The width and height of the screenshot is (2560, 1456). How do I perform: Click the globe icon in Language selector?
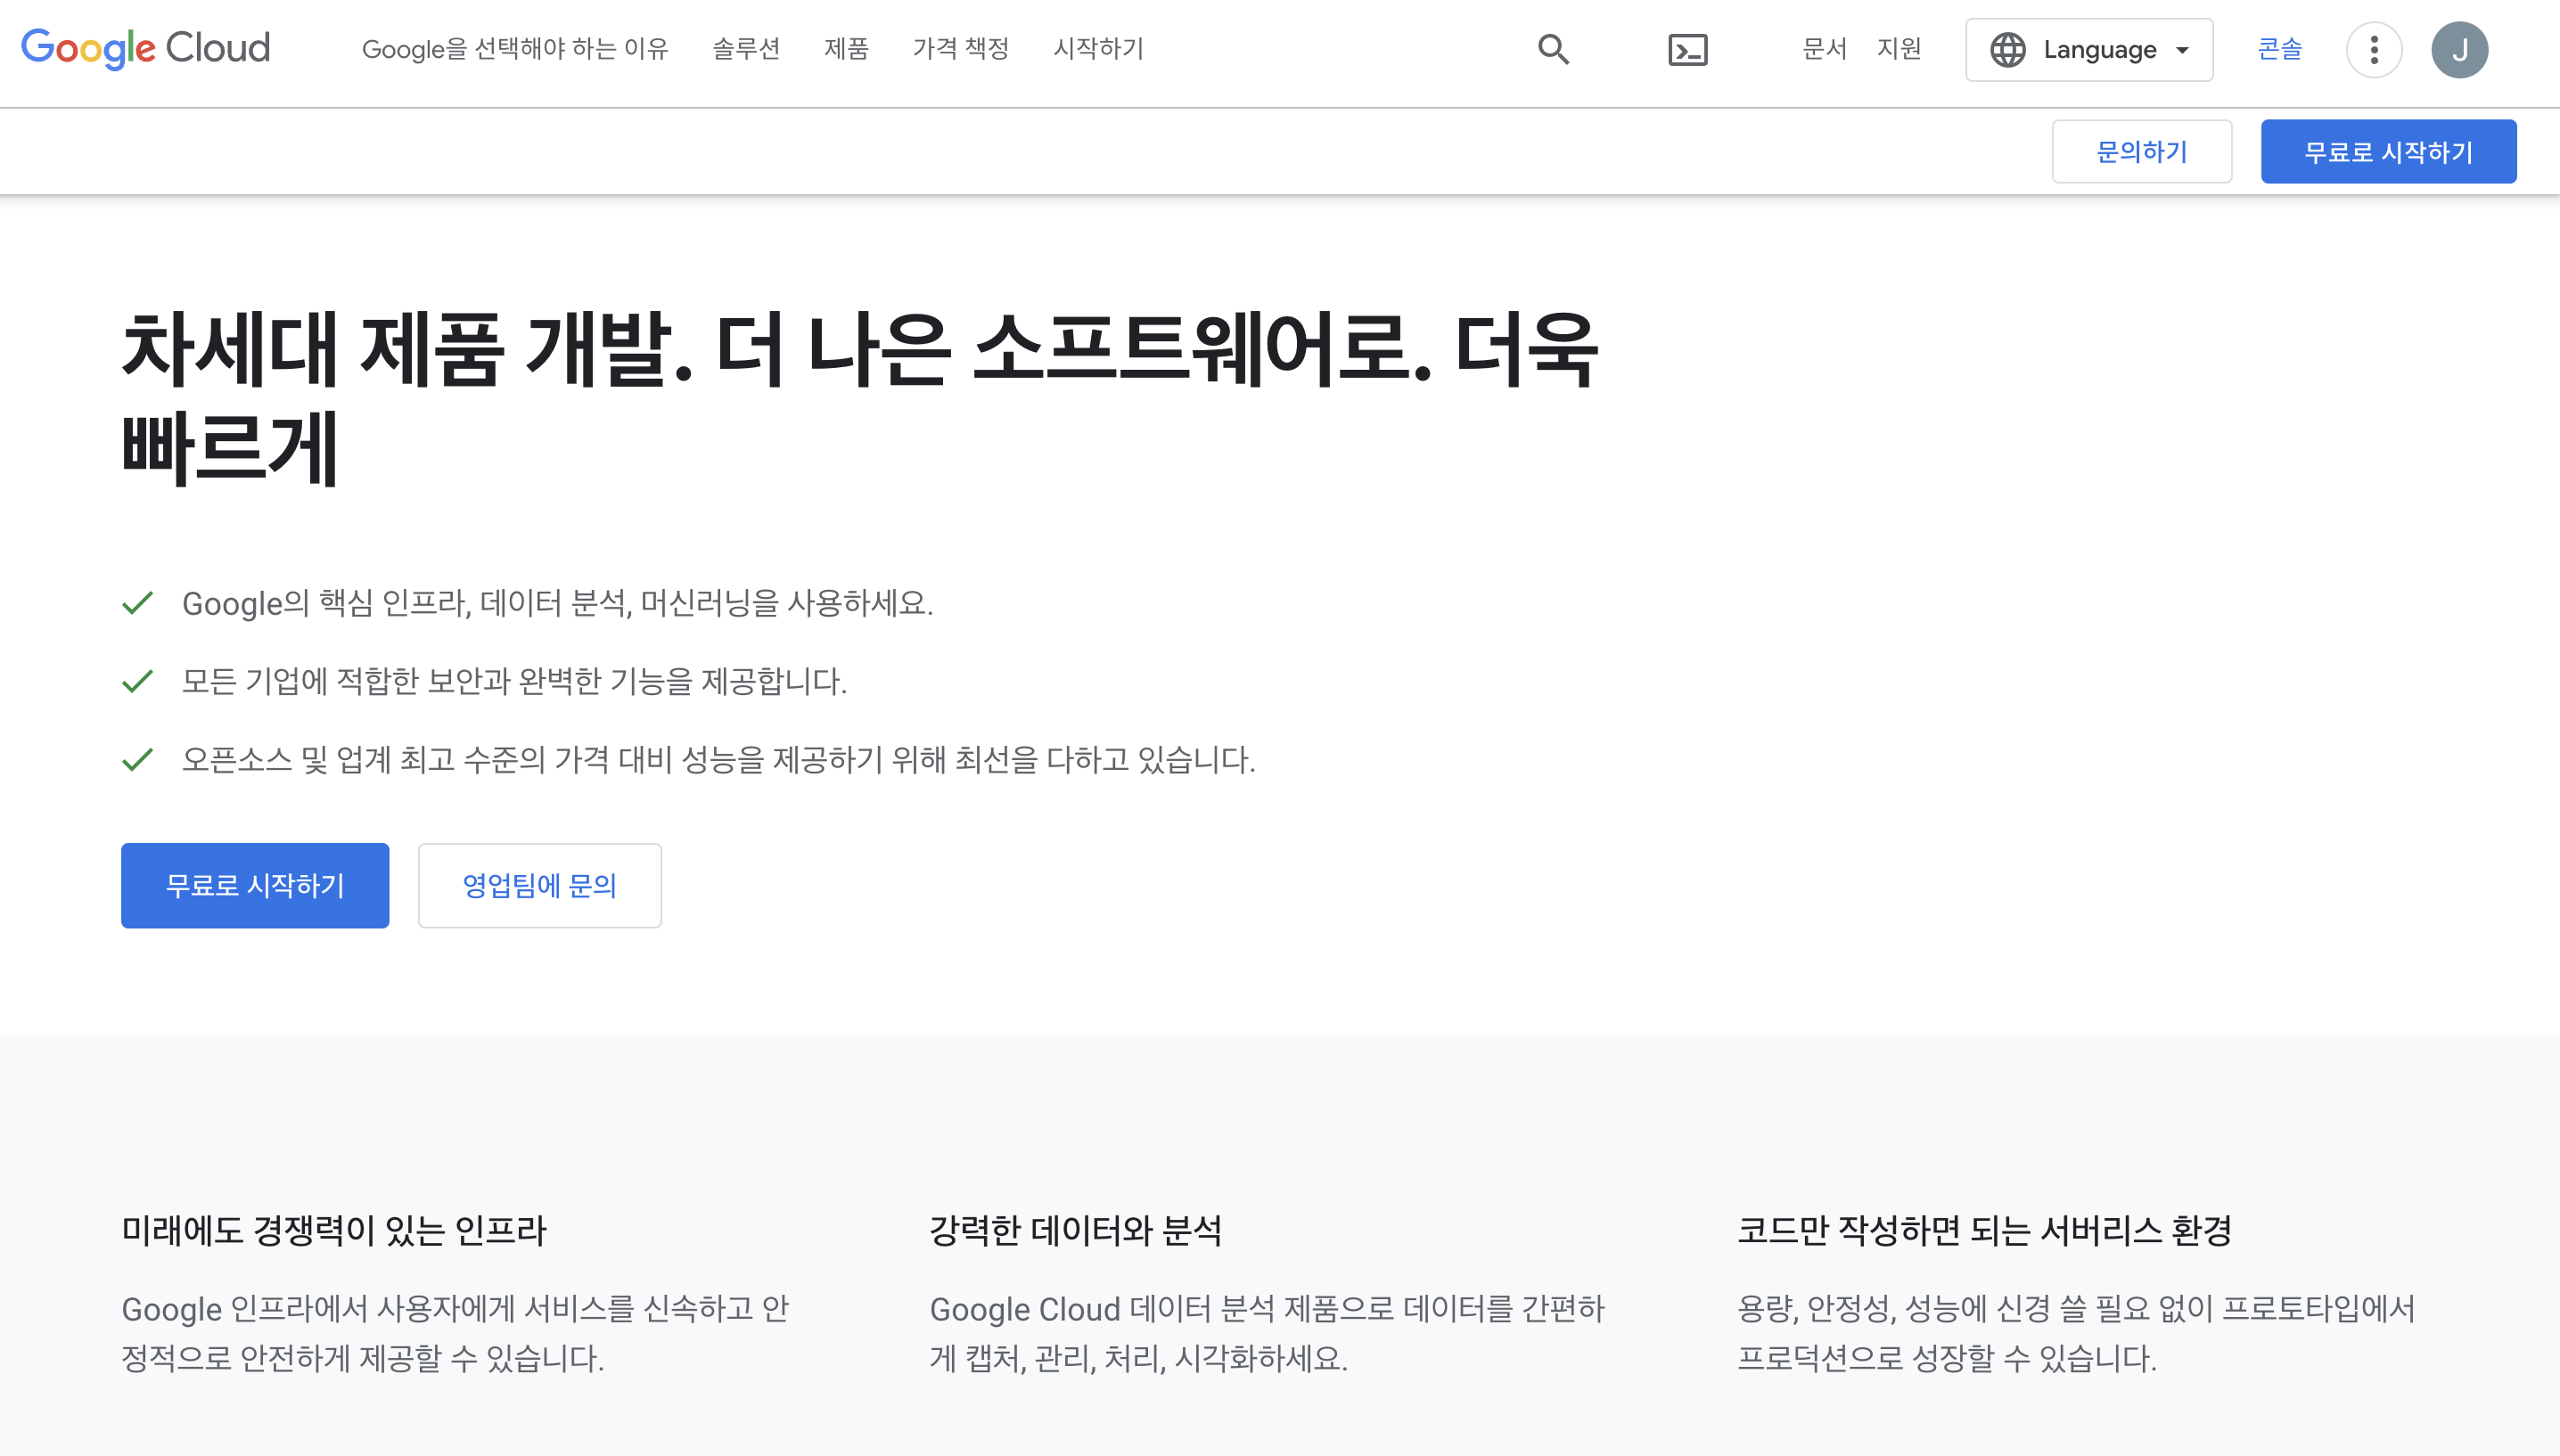[x=2007, y=49]
